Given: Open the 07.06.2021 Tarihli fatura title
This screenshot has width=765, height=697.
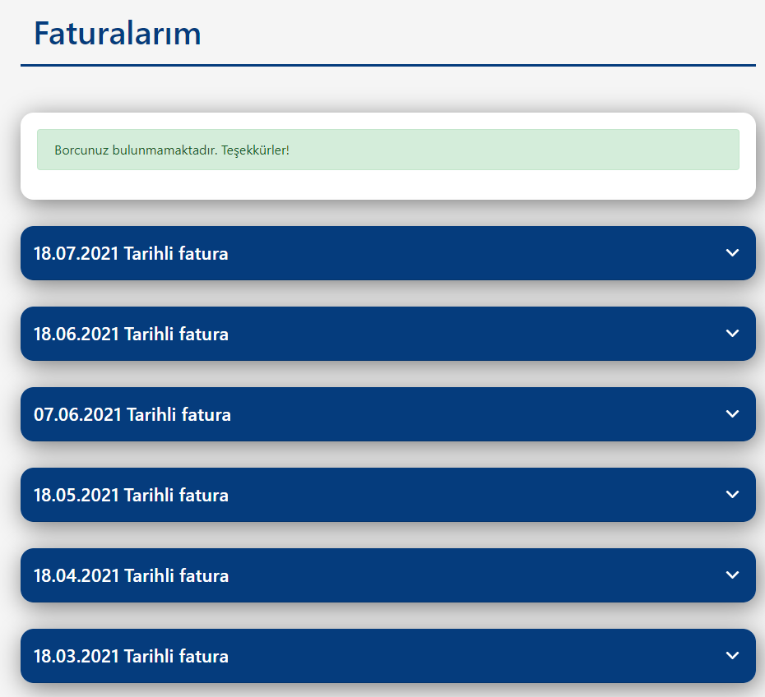Looking at the screenshot, I should click(x=132, y=414).
